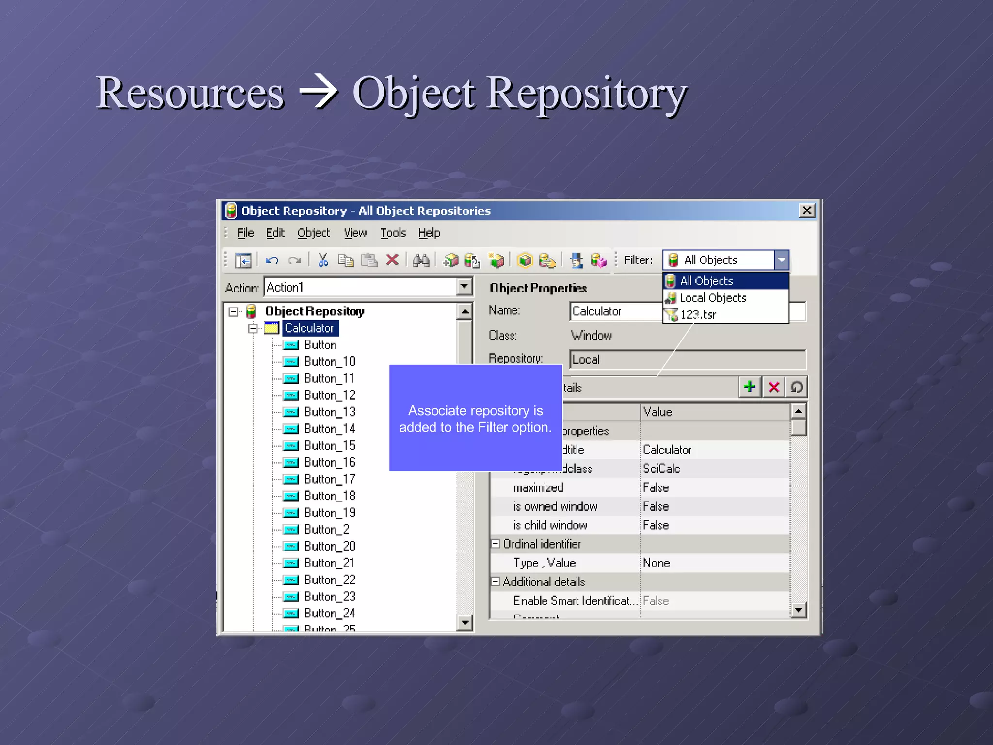Open the View menu
The width and height of the screenshot is (993, 745).
point(355,233)
